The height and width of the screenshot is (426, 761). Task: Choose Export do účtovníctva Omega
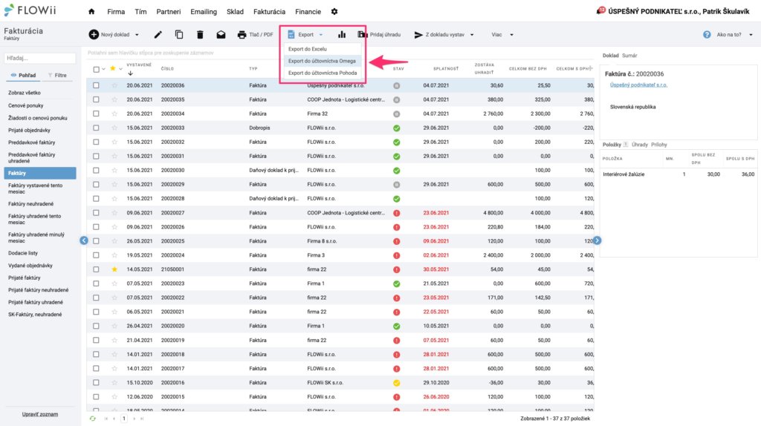coord(323,61)
